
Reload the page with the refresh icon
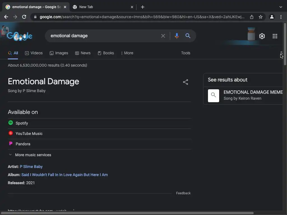tap(24, 17)
